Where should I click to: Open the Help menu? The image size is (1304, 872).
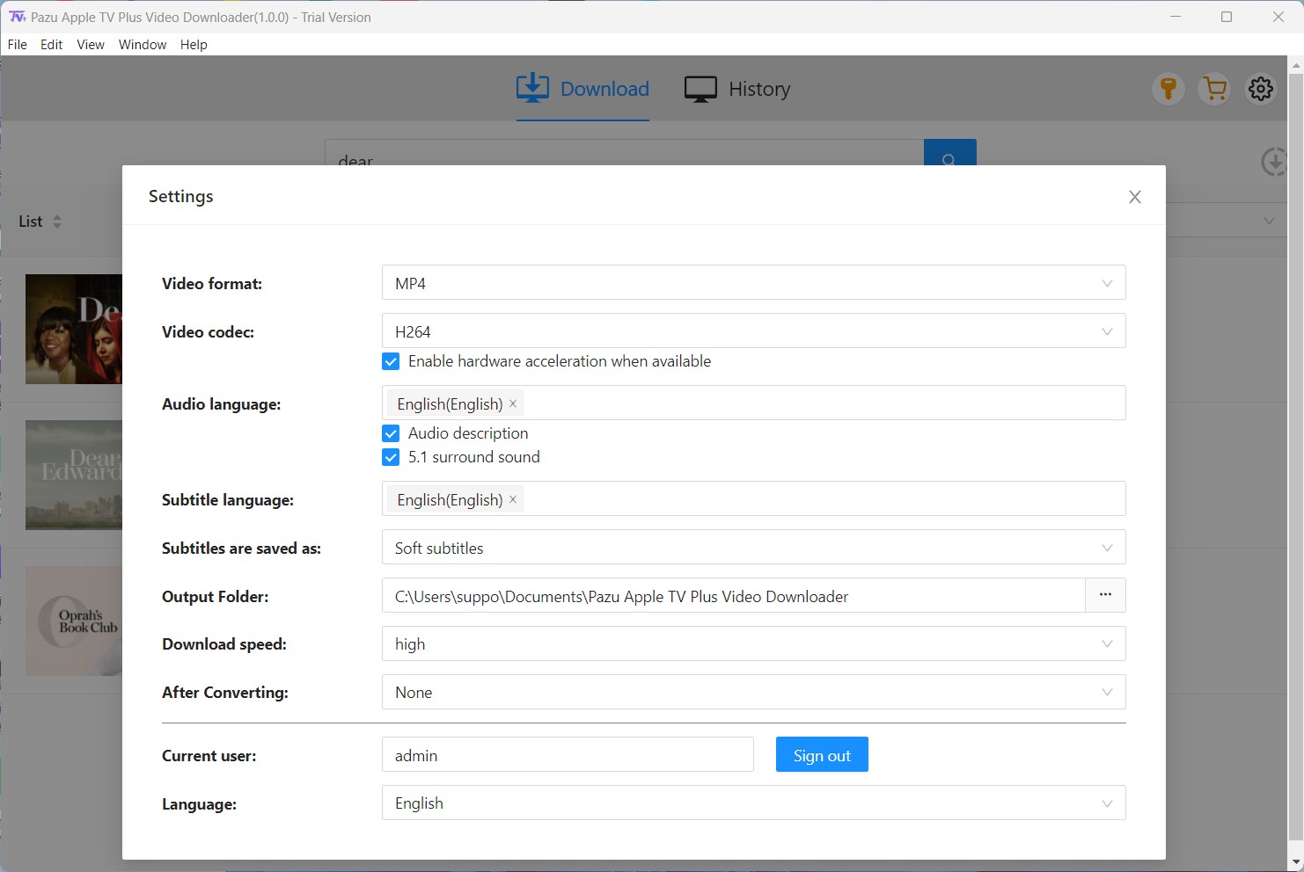194,45
